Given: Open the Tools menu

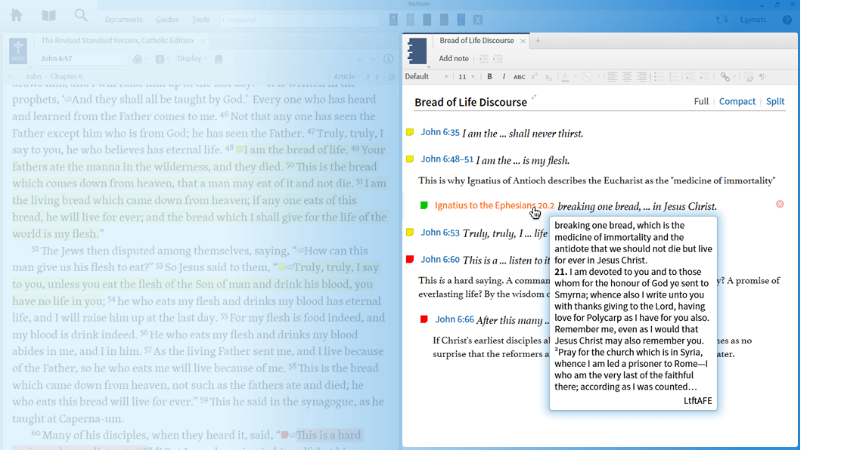Looking at the screenshot, I should pyautogui.click(x=200, y=20).
